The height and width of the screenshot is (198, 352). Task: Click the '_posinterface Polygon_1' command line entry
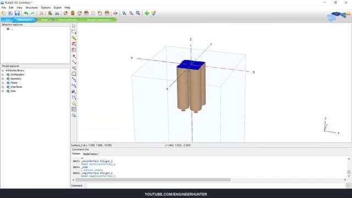click(x=97, y=161)
